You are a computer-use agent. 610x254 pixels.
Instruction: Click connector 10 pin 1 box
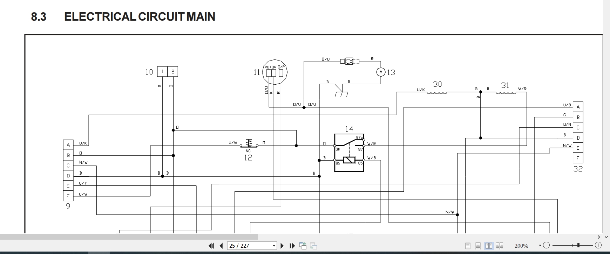[x=162, y=72]
